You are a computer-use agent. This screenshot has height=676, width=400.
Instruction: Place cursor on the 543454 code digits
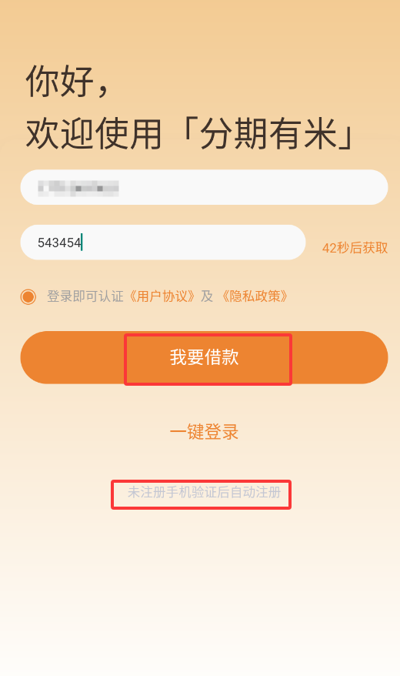tap(59, 243)
